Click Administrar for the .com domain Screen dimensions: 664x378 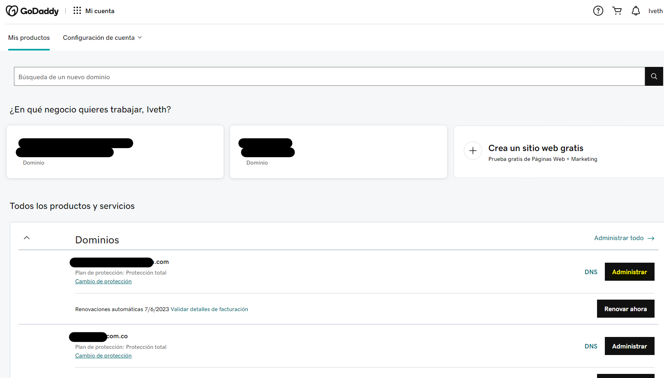pos(629,272)
